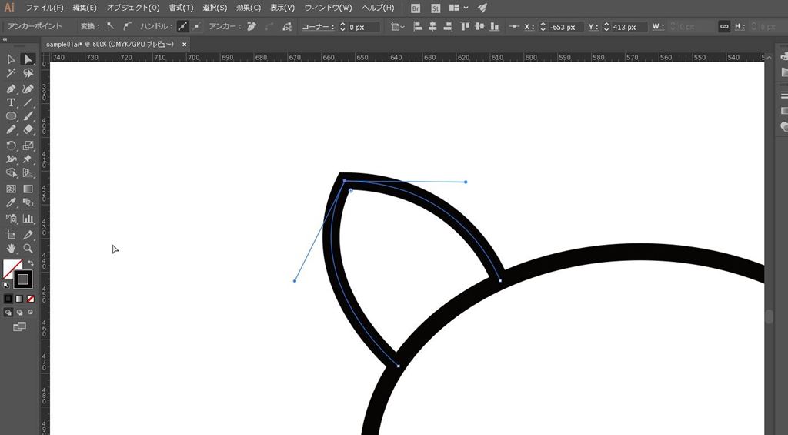Select the Type tool
This screenshot has height=435, width=788.
[x=11, y=102]
